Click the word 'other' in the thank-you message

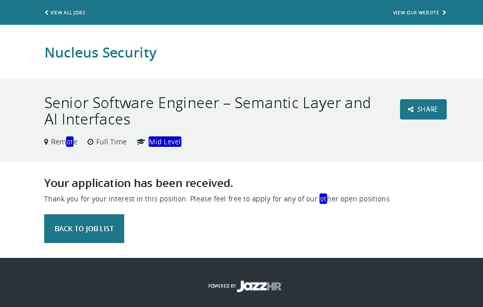pyautogui.click(x=328, y=199)
